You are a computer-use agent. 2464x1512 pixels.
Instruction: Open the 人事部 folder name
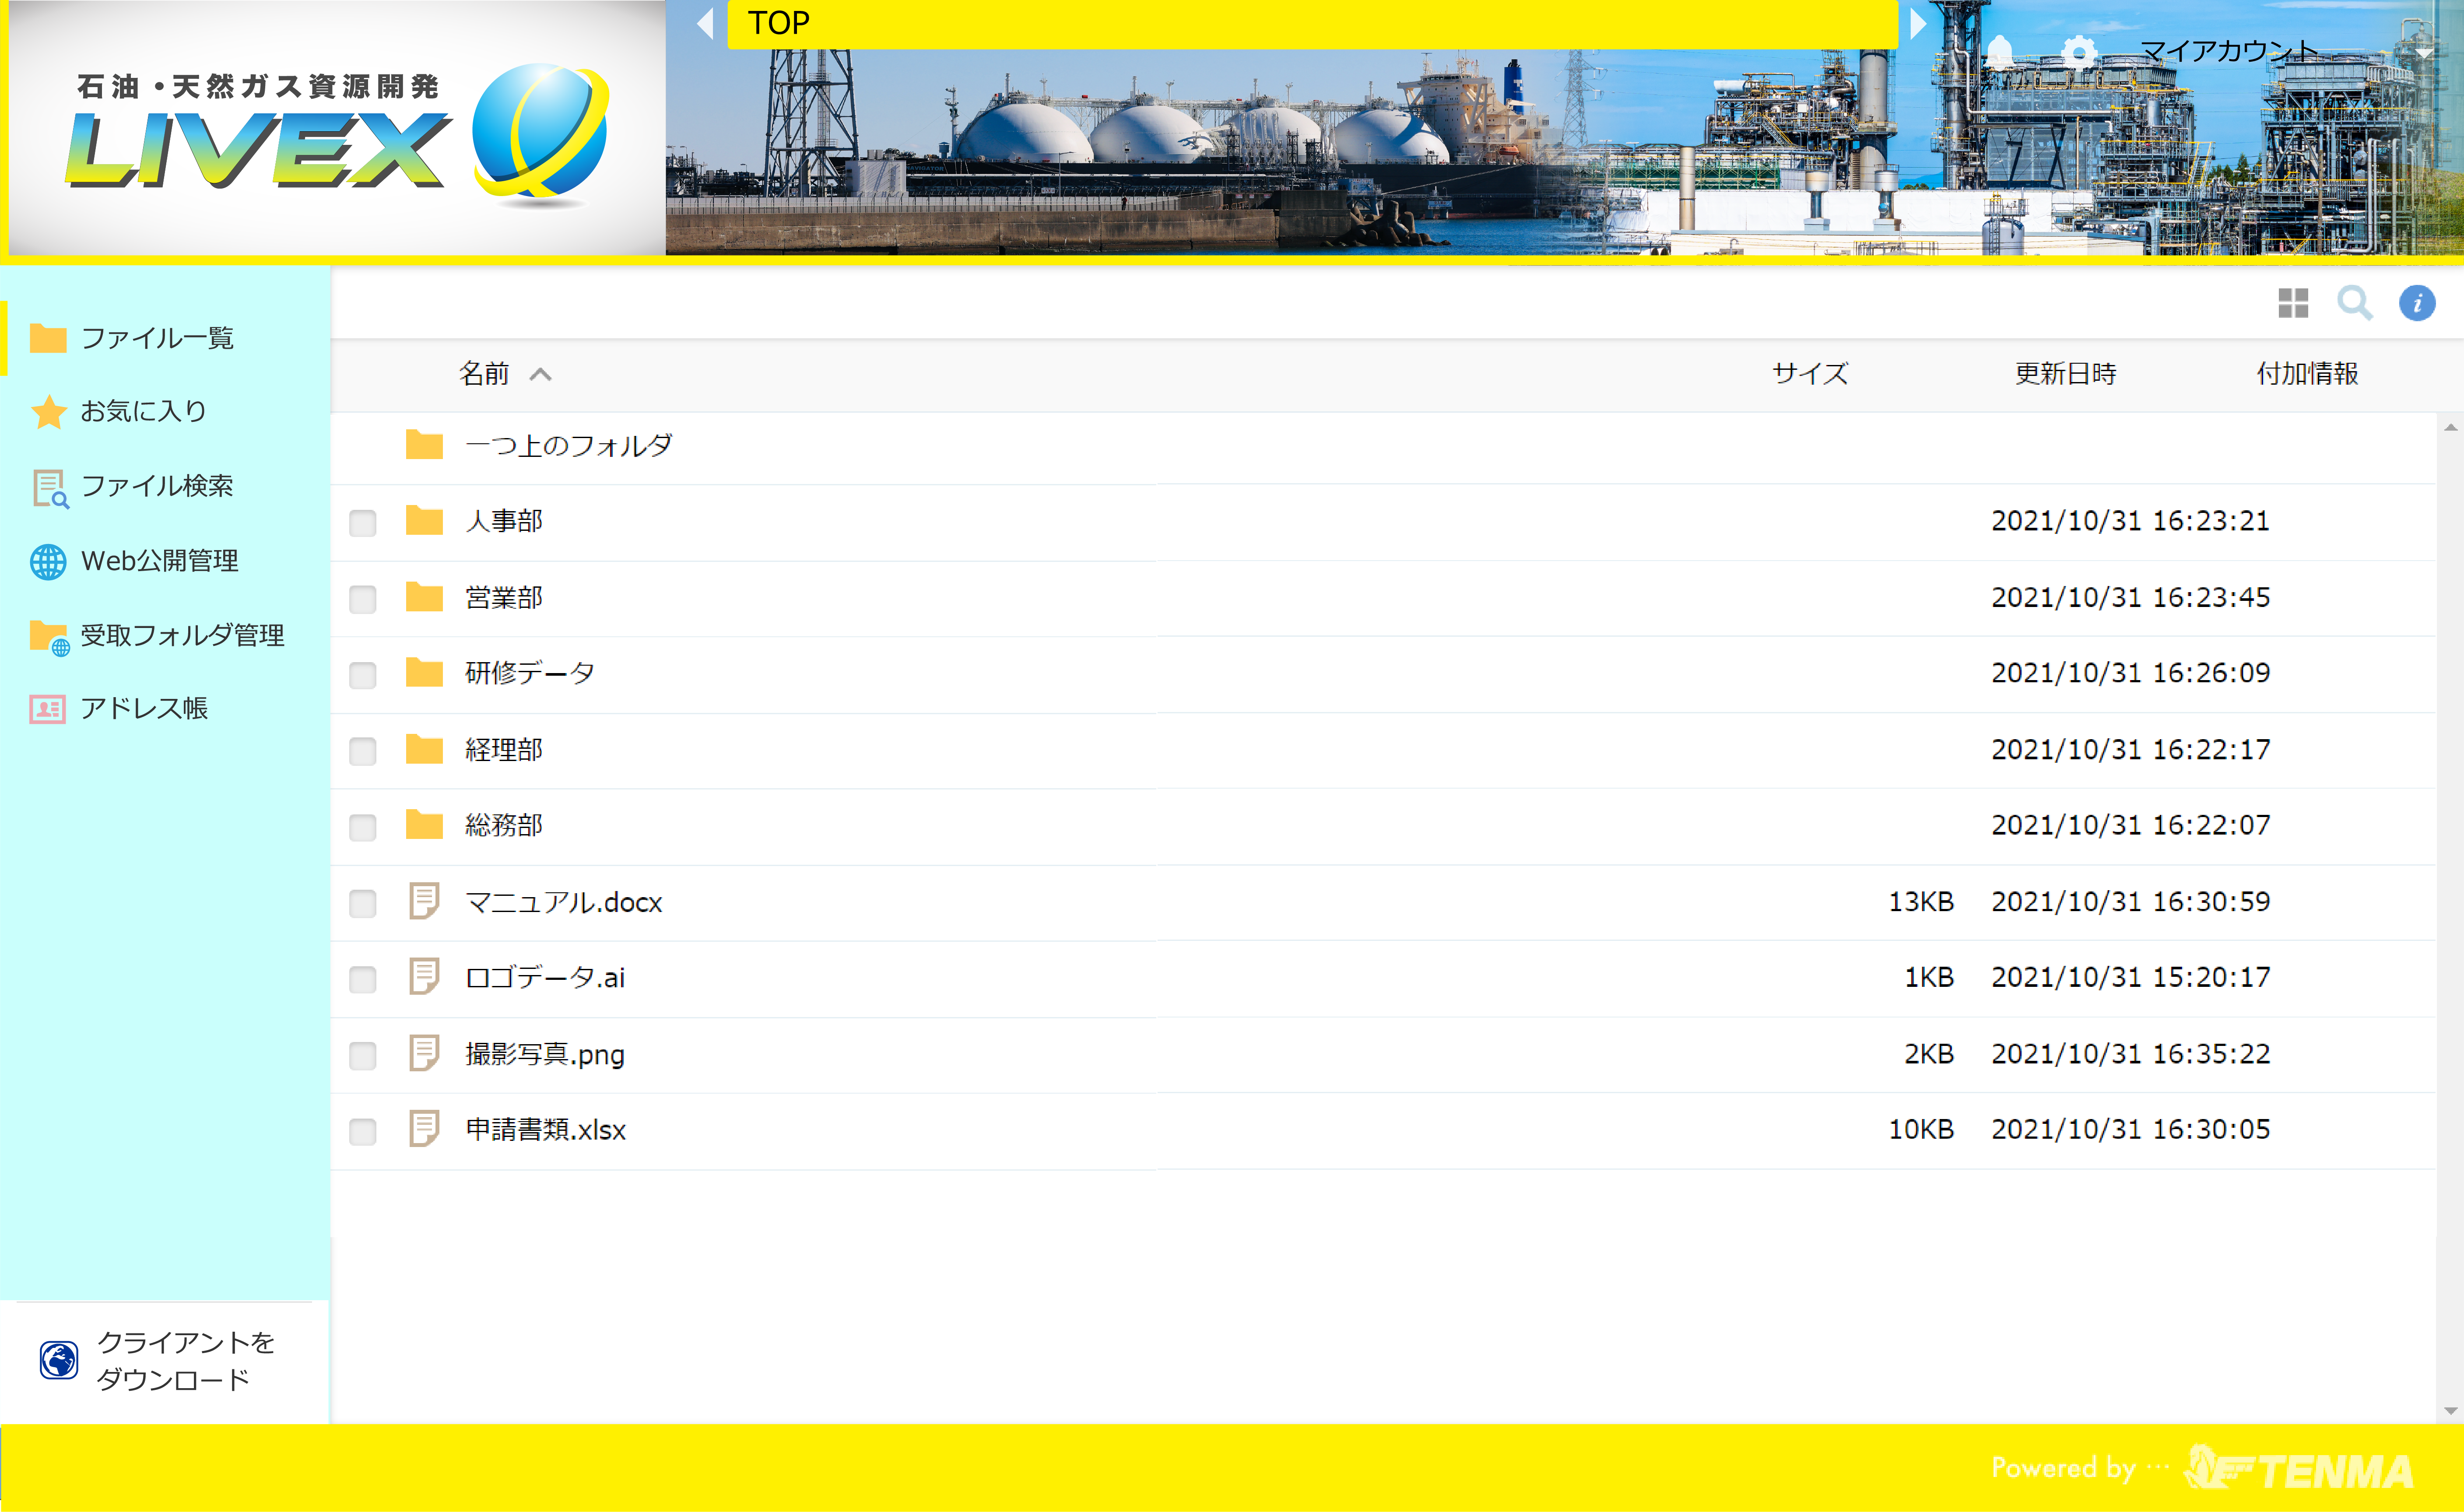(x=504, y=521)
